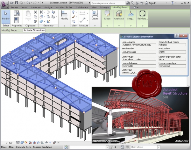This screenshot has width=191, height=150.
Task: Open the Paste dropdown arrow
Action: 28,21
